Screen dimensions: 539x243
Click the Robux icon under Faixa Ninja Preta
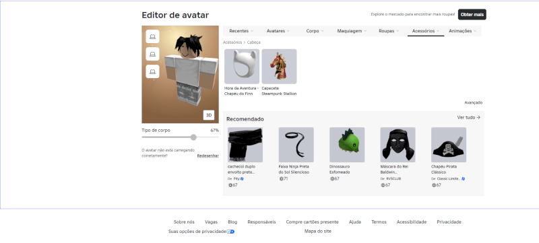point(281,179)
